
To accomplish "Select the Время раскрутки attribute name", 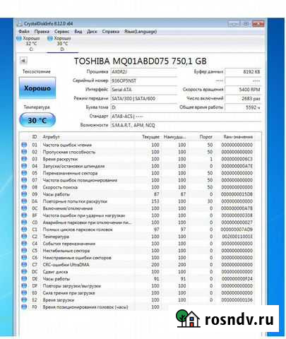I will pos(60,159).
